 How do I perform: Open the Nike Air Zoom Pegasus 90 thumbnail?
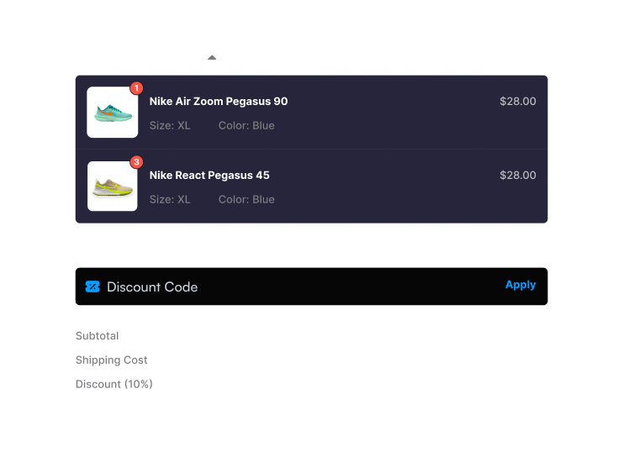pos(113,113)
